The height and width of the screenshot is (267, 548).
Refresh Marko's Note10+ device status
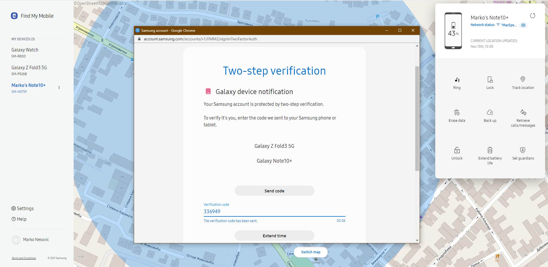532,16
